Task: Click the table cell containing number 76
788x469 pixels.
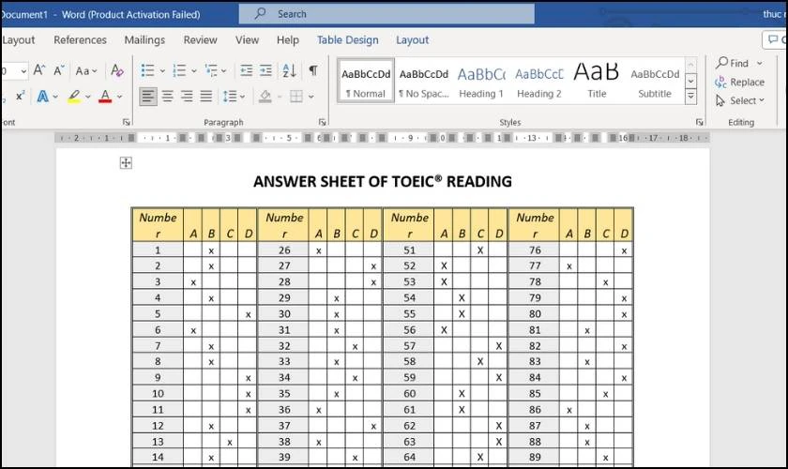Action: pos(535,250)
